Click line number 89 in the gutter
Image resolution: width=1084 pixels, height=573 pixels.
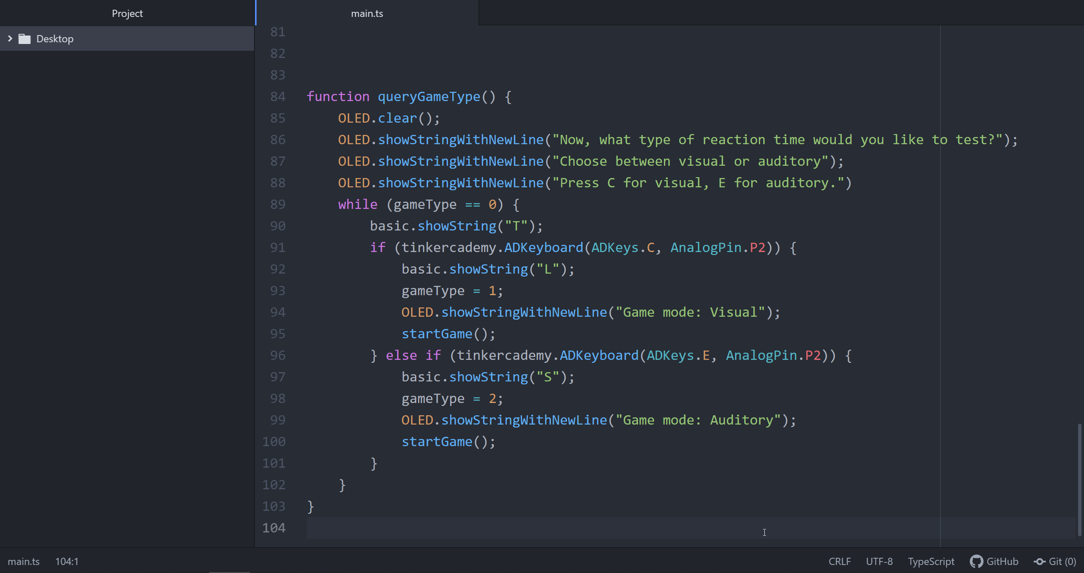click(278, 204)
